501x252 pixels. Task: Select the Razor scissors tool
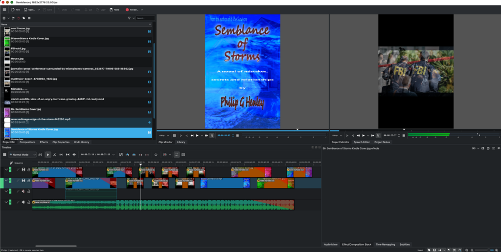click(55, 155)
